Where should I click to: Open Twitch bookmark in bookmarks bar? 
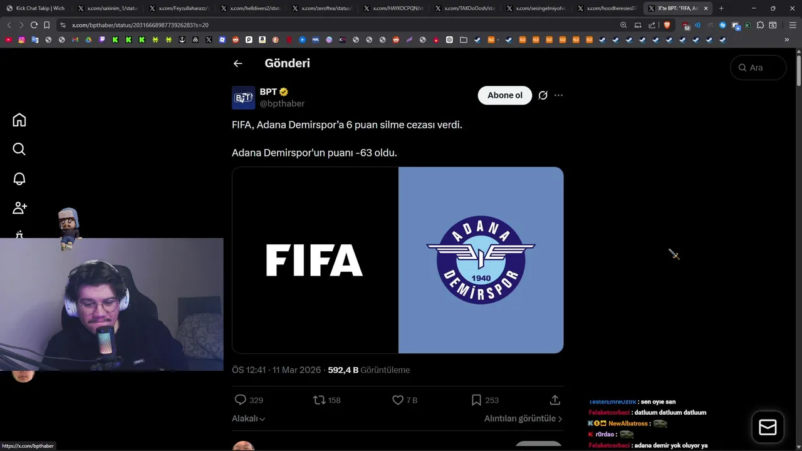pos(102,39)
